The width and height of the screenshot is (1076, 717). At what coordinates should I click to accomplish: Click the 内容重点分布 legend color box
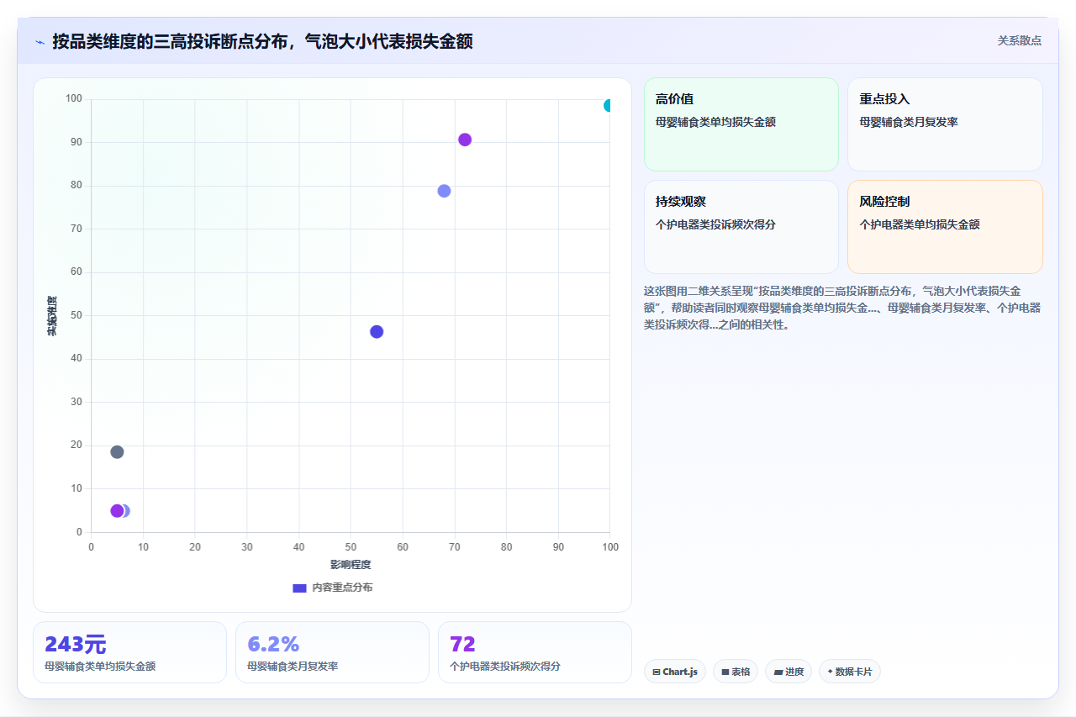(299, 588)
